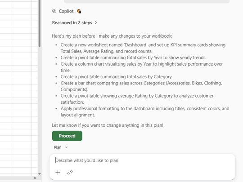
Task: Click the gray user message bubble at top
Action: click(x=147, y=1)
